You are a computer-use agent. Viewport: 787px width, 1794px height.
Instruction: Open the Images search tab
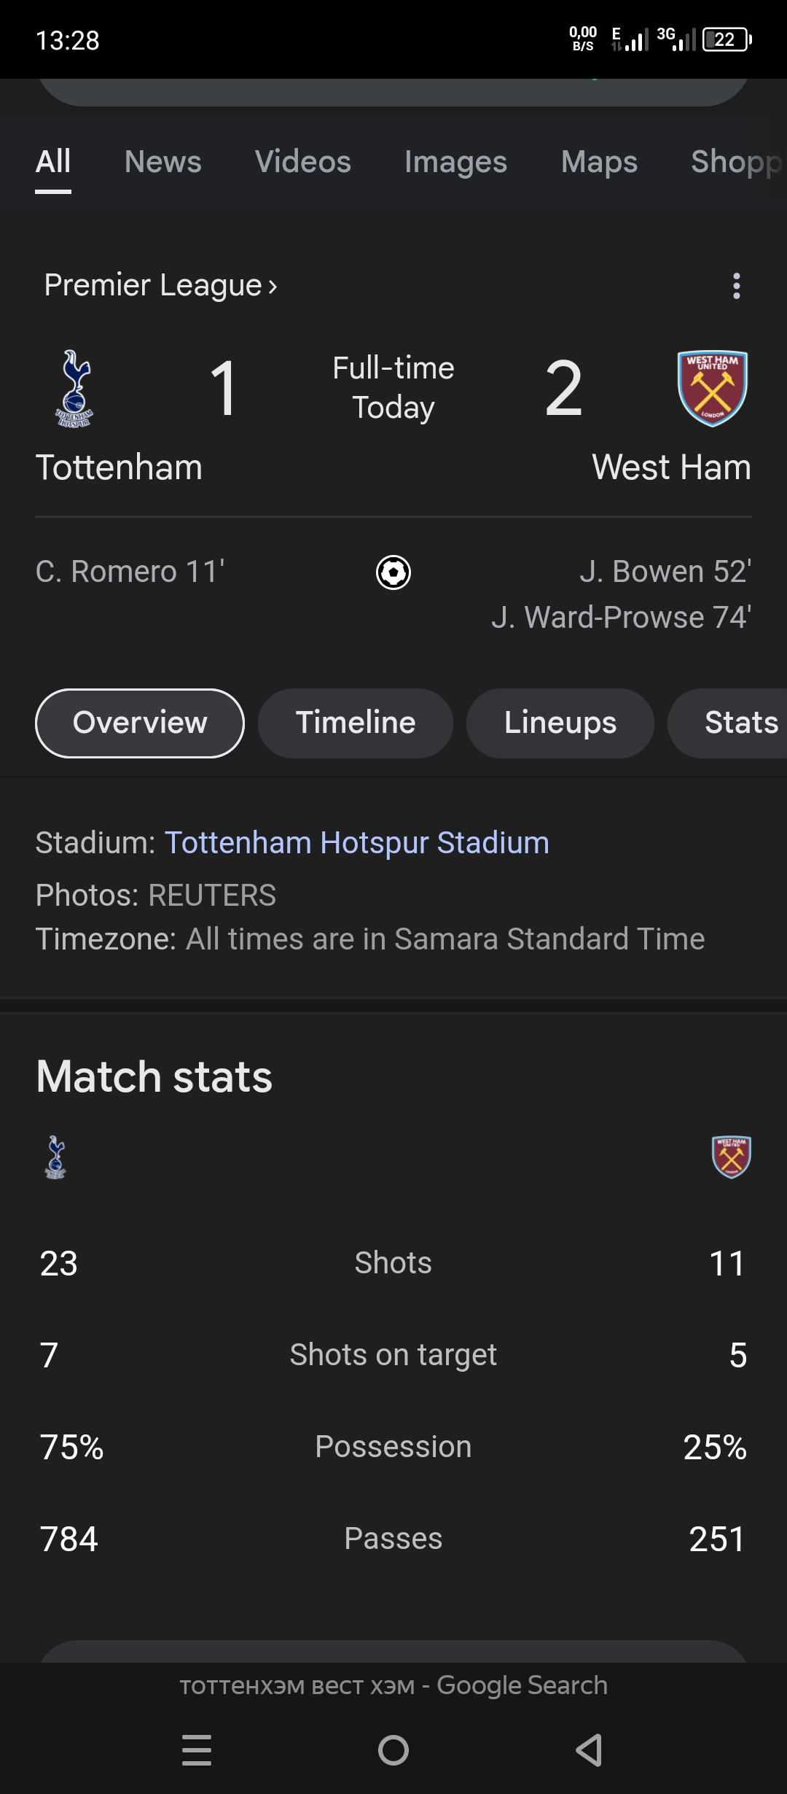[455, 162]
